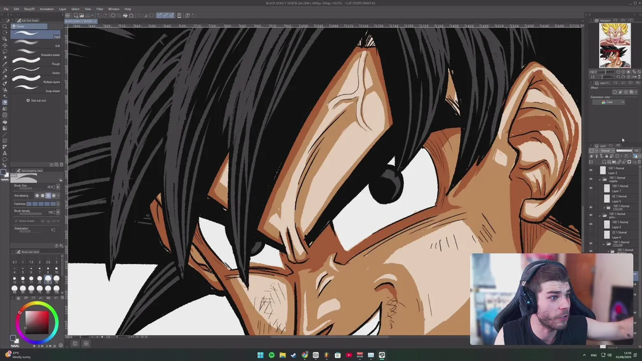642x361 pixels.
Task: Open the File menu
Action: click(x=6, y=9)
